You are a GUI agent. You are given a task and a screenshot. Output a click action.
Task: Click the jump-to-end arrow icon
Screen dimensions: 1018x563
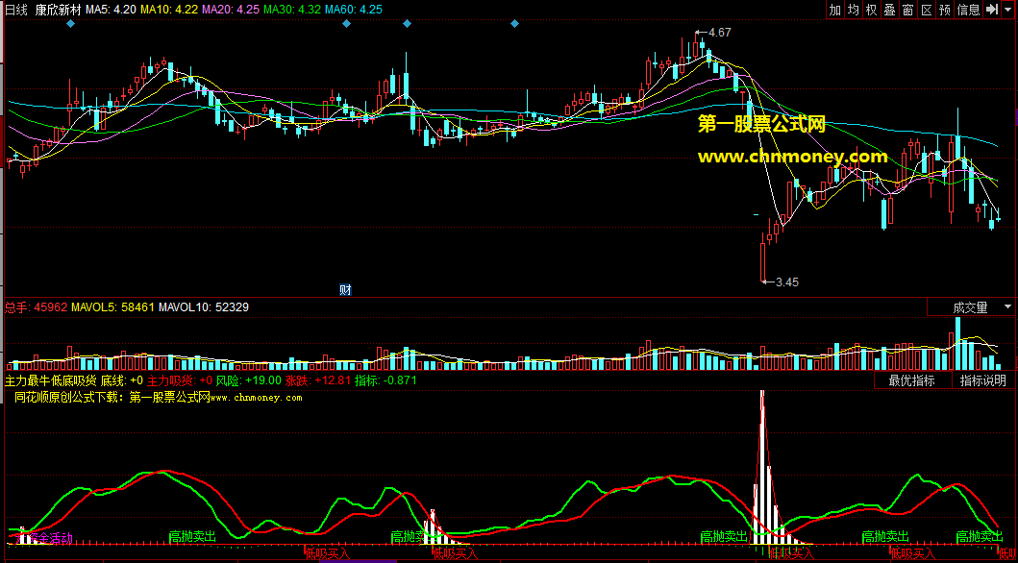pos(991,9)
